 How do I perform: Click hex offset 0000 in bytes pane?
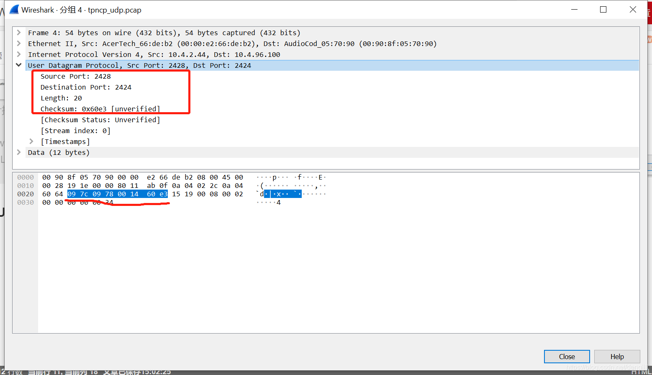(26, 177)
